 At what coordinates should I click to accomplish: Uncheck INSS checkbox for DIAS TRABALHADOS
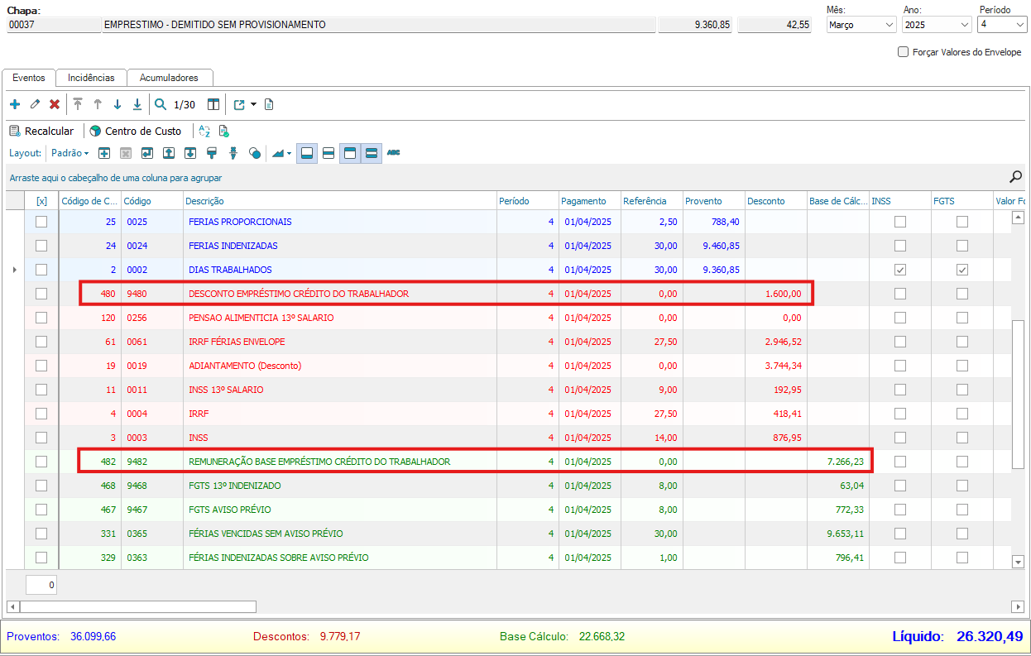tap(900, 270)
